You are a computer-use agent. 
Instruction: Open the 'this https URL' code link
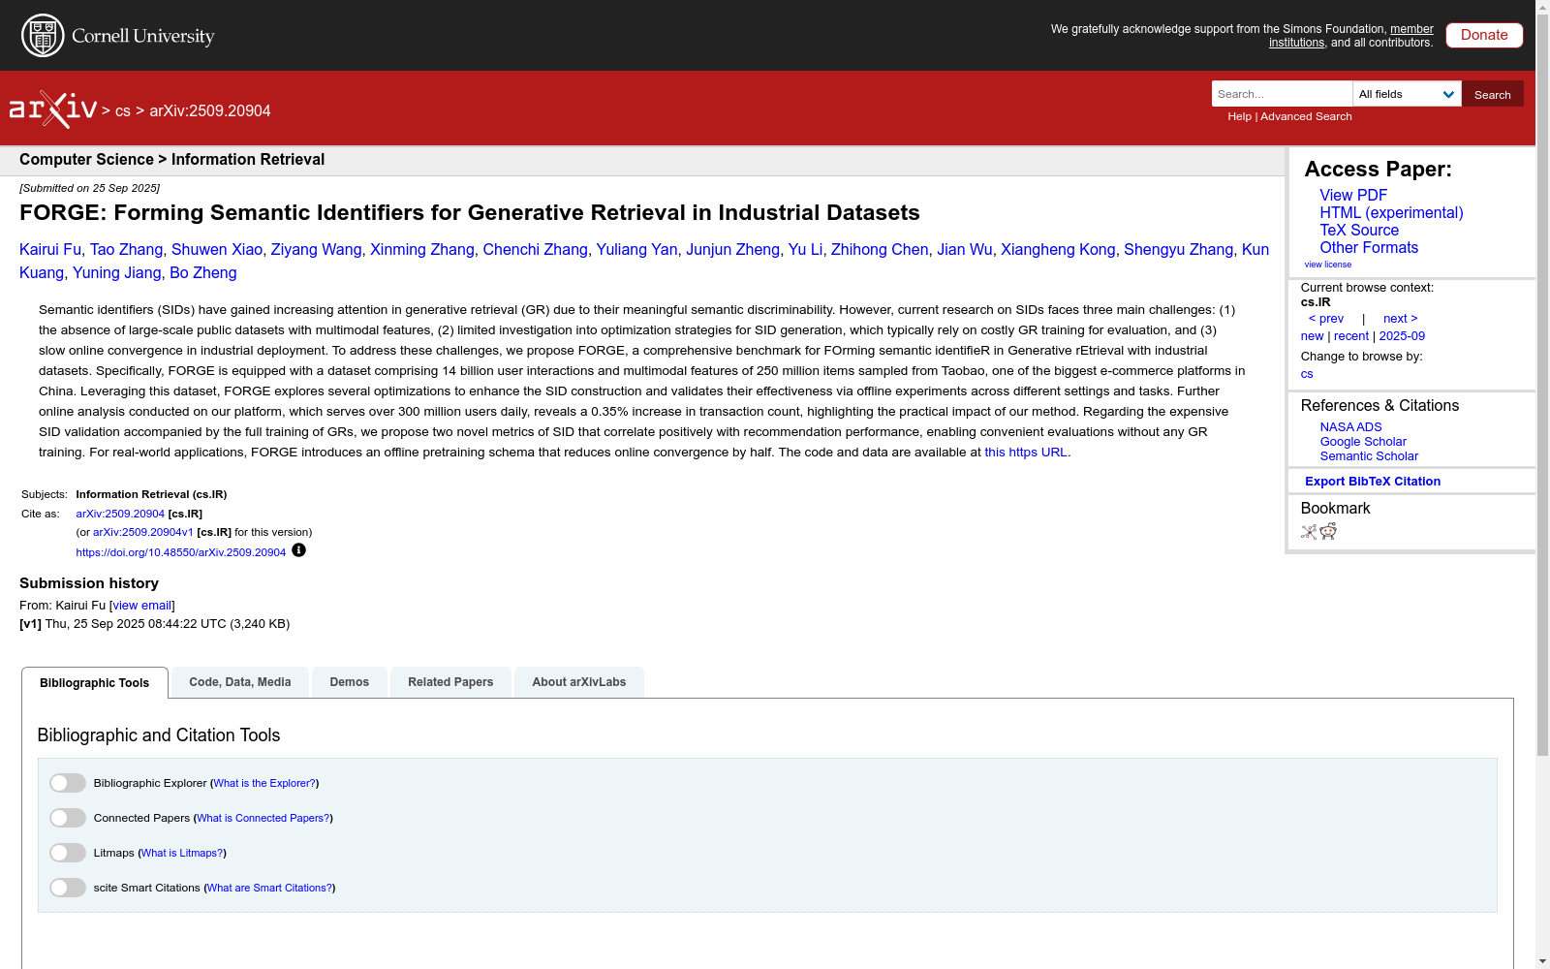(1026, 452)
